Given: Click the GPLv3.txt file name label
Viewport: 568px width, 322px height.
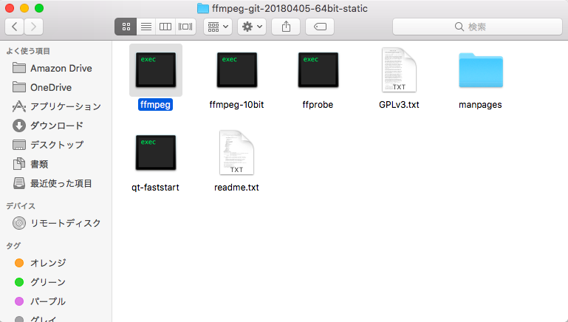Looking at the screenshot, I should click(399, 105).
